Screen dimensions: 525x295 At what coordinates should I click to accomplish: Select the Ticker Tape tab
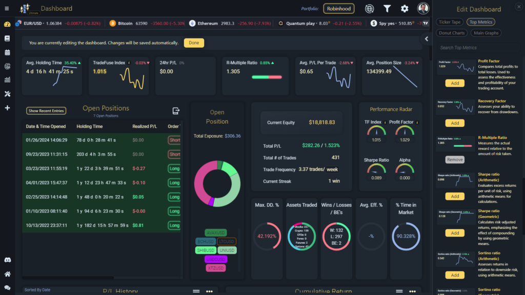450,22
